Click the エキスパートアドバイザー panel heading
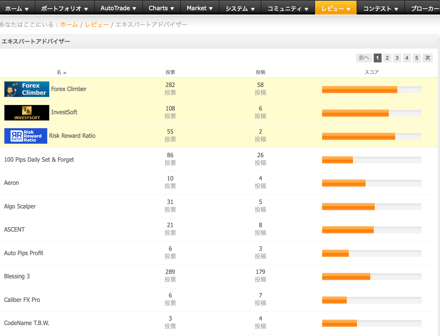 point(36,42)
